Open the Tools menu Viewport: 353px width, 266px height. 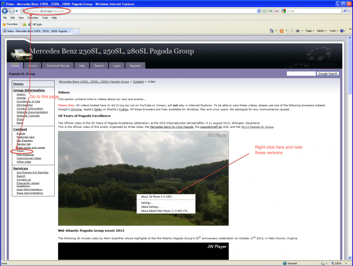click(45, 18)
